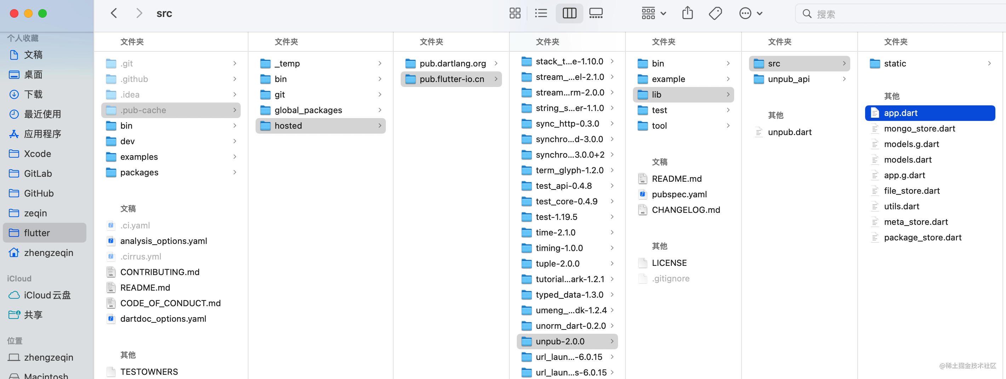The width and height of the screenshot is (1006, 379).
Task: Switch to gallery view
Action: coord(595,13)
